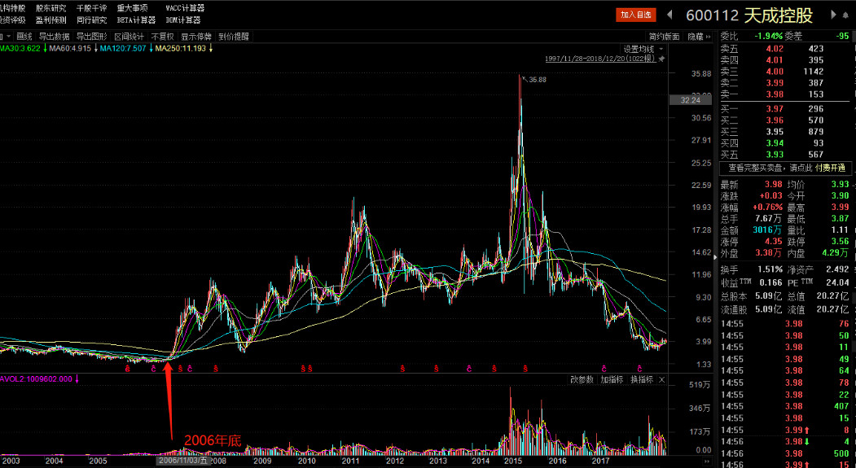This screenshot has width=856, height=468.
Task: Open the WACC计算器 menu item
Action: (185, 7)
